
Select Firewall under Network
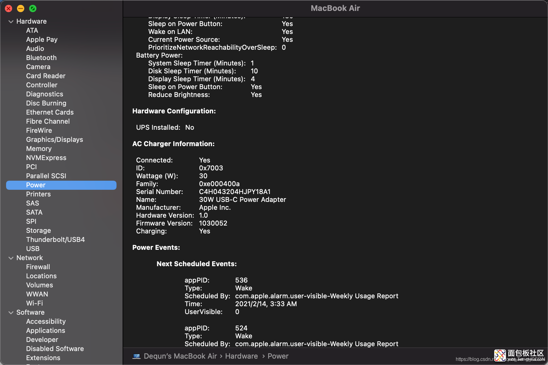tap(38, 267)
